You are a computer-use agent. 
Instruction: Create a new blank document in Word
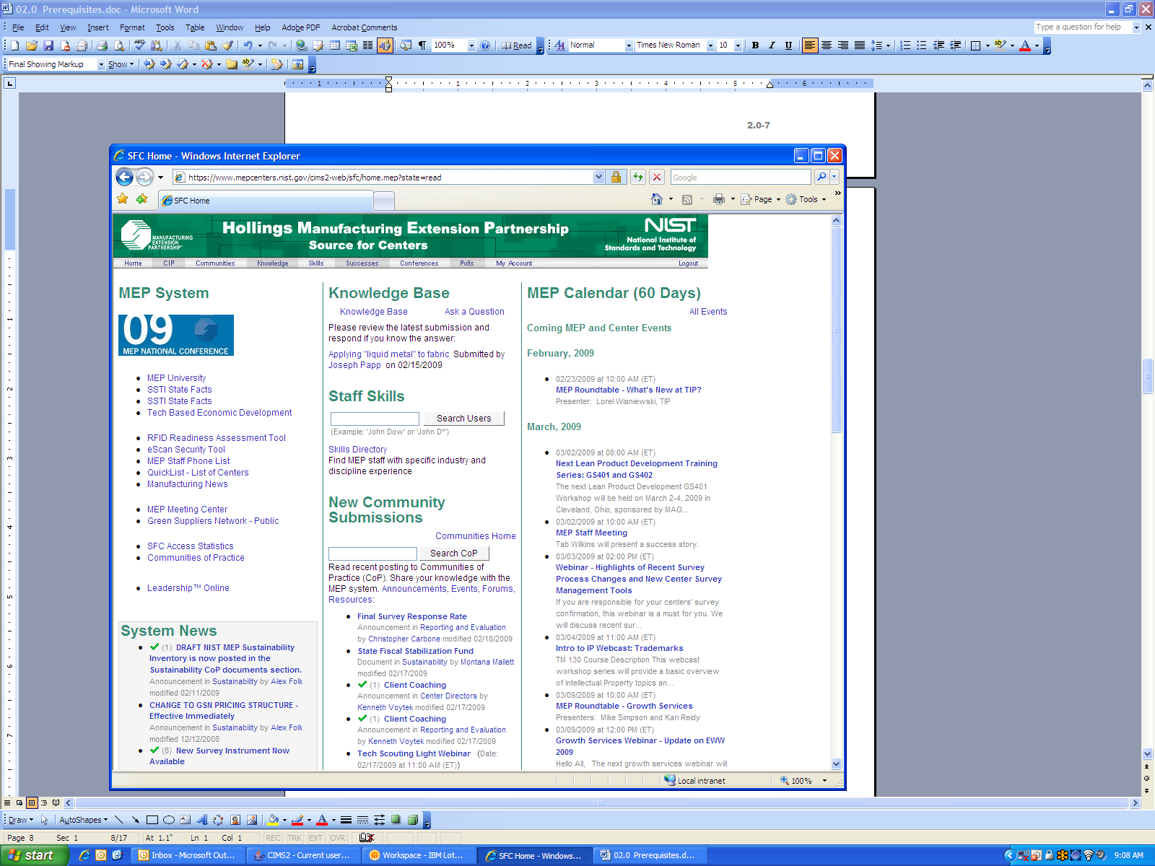pyautogui.click(x=14, y=45)
